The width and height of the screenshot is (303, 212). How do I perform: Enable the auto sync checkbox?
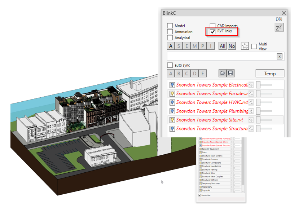[170, 65]
